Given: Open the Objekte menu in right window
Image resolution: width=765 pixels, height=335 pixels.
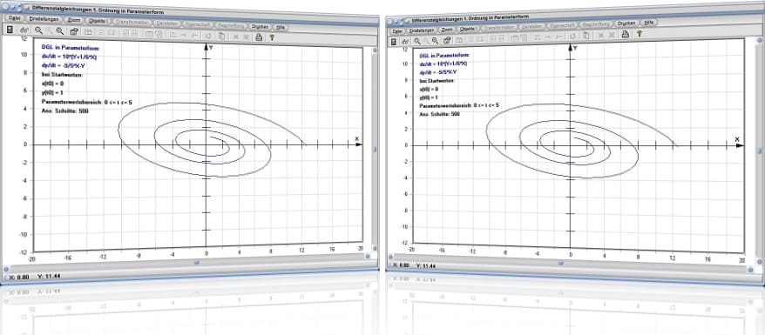Looking at the screenshot, I should [x=467, y=29].
